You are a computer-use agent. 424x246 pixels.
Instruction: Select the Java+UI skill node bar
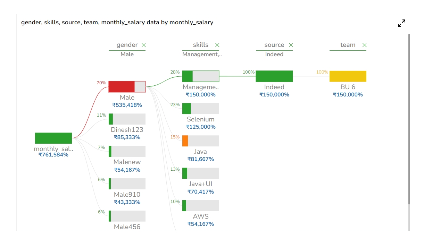[x=200, y=173]
